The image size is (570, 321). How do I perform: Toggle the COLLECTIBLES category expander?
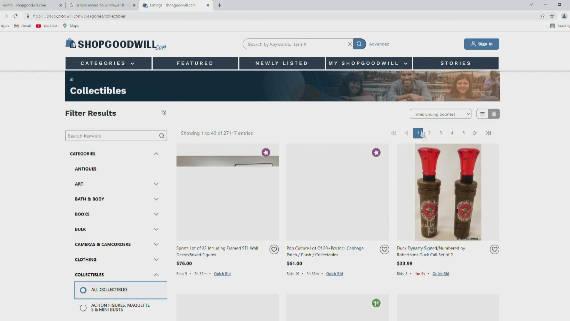click(156, 274)
